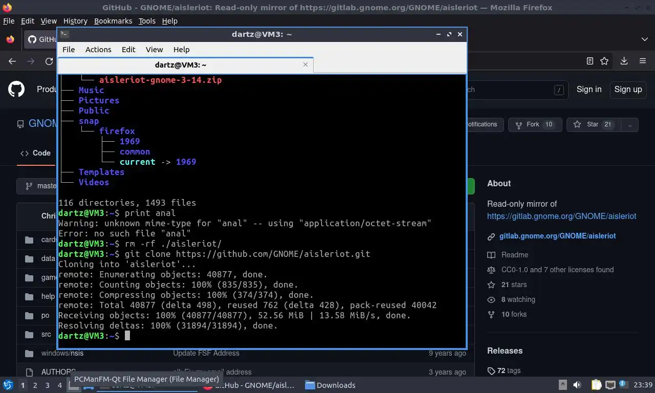Open the clipboard tray icon
Viewport: 655px width, 393px height.
(x=596, y=385)
